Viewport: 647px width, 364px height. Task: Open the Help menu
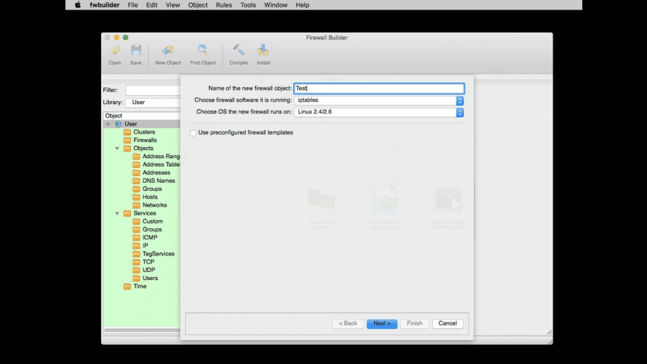302,5
